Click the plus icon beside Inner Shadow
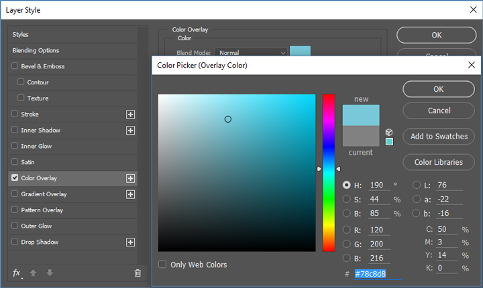The height and width of the screenshot is (288, 483). (x=131, y=131)
